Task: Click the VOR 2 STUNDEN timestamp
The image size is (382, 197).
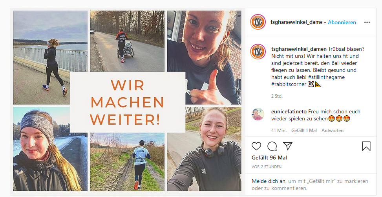Action: pos(267,167)
